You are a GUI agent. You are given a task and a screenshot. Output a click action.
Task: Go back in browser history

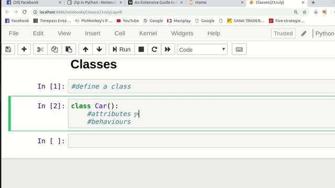tap(7, 12)
